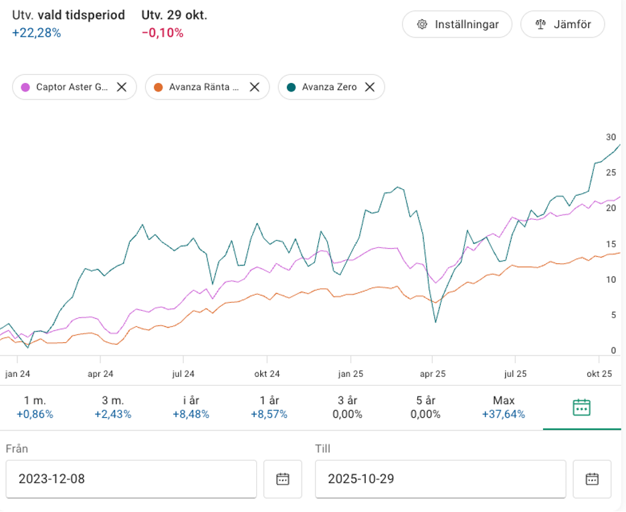
Task: Select the i år period tab
Action: [191, 407]
